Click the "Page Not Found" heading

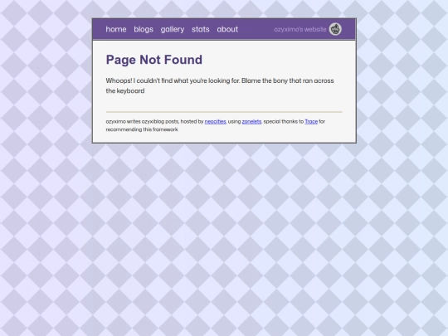point(154,60)
